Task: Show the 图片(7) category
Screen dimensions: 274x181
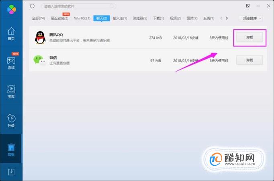Action: (x=192, y=19)
